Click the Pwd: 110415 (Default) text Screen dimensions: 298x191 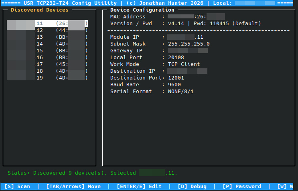[227, 24]
